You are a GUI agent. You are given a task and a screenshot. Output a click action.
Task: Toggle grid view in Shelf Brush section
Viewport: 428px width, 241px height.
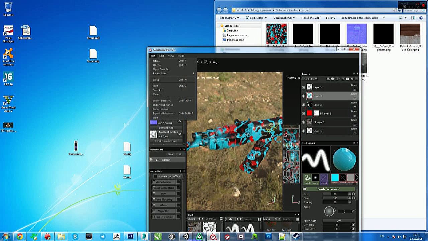point(259,219)
